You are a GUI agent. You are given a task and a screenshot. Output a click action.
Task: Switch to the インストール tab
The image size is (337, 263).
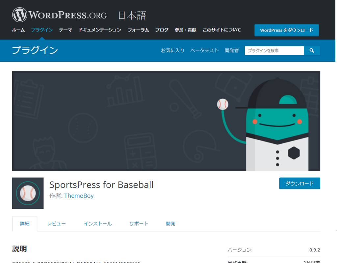tap(97, 224)
